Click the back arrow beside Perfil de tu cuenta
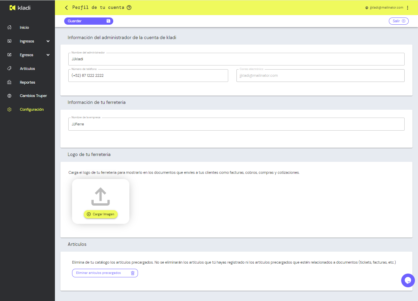The image size is (418, 301). tap(67, 8)
